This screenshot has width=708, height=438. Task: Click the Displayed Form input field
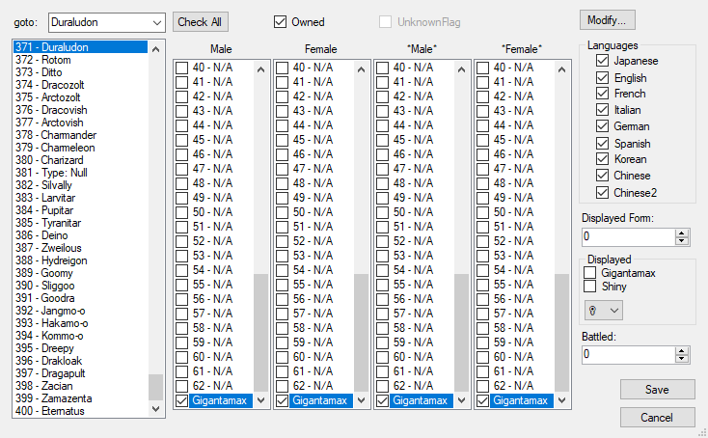click(x=629, y=236)
